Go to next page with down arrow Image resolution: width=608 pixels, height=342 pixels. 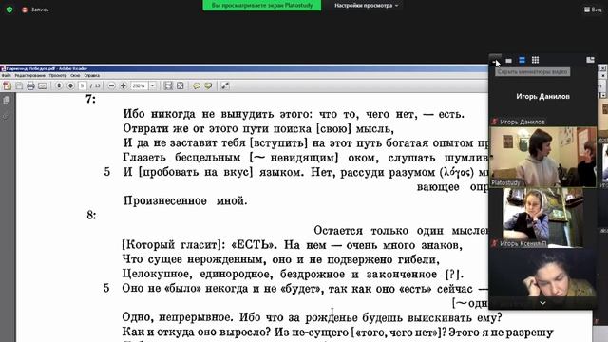tap(70, 85)
